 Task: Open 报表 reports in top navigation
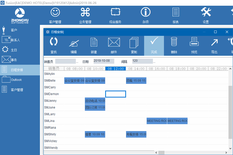(x=176, y=16)
